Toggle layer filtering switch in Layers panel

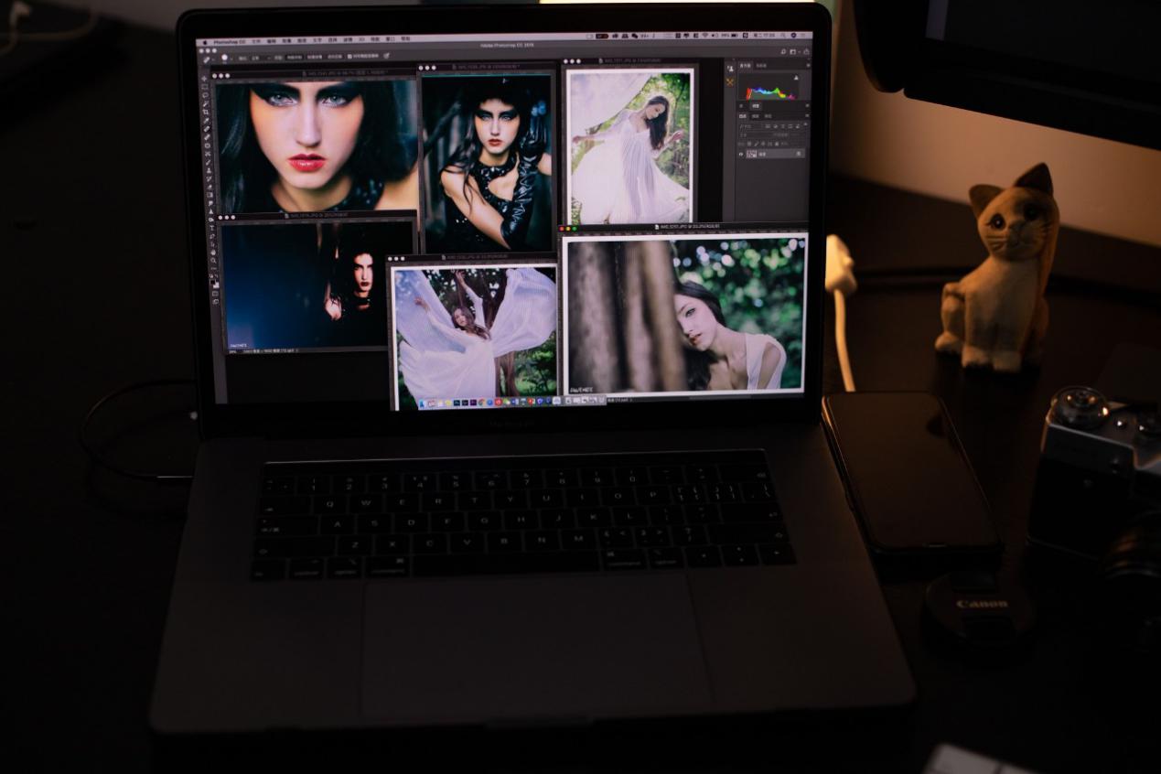tap(805, 124)
